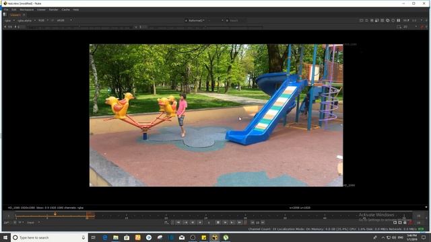The width and height of the screenshot is (431, 242).
Task: Adjust the gamma slider in viewer toolbar
Action: click(x=205, y=27)
